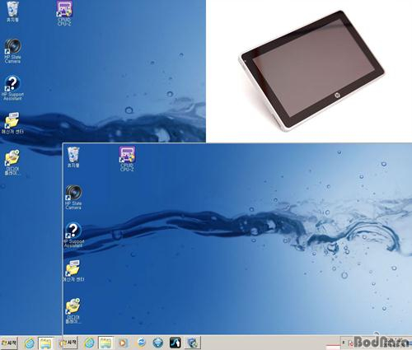Open the shield-monitor icon at taskbar end
This screenshot has height=350, width=412.
click(192, 343)
